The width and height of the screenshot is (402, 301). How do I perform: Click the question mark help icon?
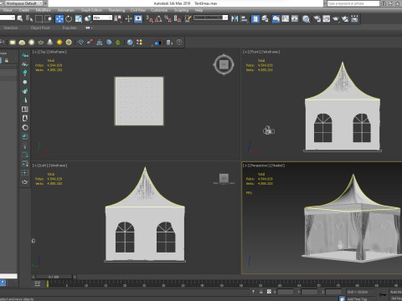click(179, 43)
